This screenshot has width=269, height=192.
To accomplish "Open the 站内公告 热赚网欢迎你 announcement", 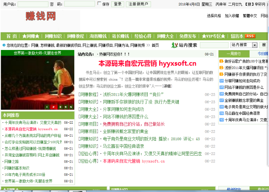I will click(x=114, y=54).
